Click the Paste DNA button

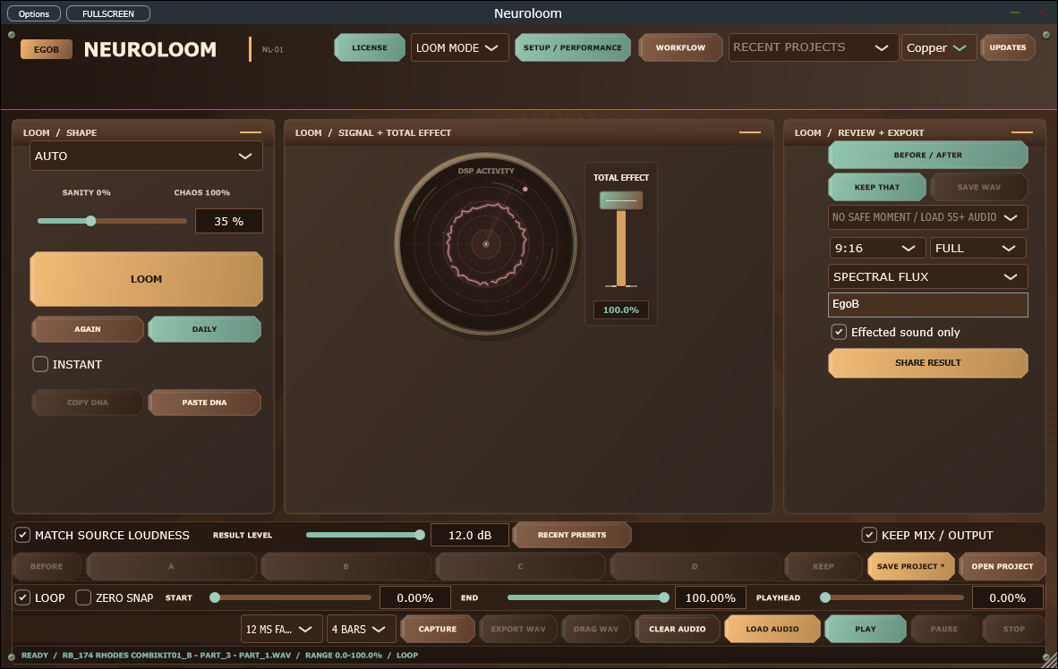point(204,402)
